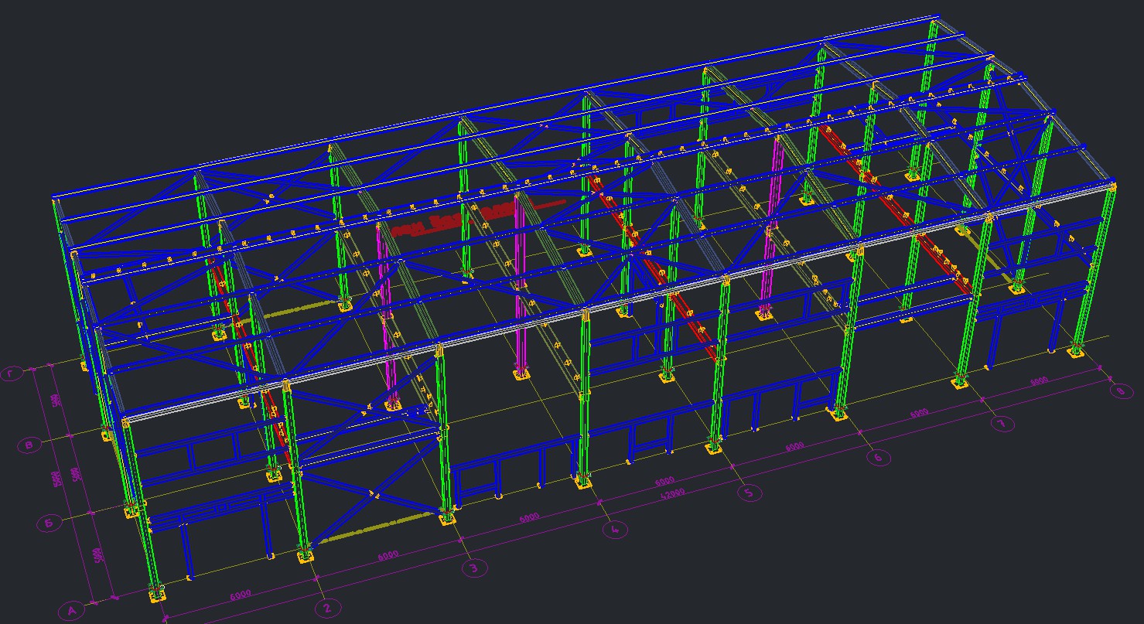Select the grid axis bubble labeled Г
The image size is (1144, 624).
tap(10, 374)
